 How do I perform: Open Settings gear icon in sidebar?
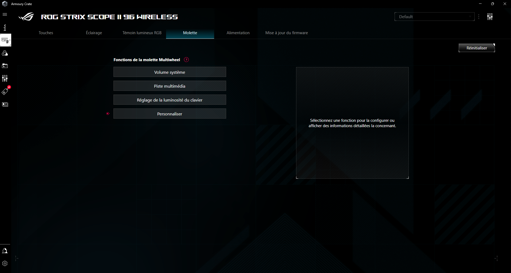click(5, 263)
